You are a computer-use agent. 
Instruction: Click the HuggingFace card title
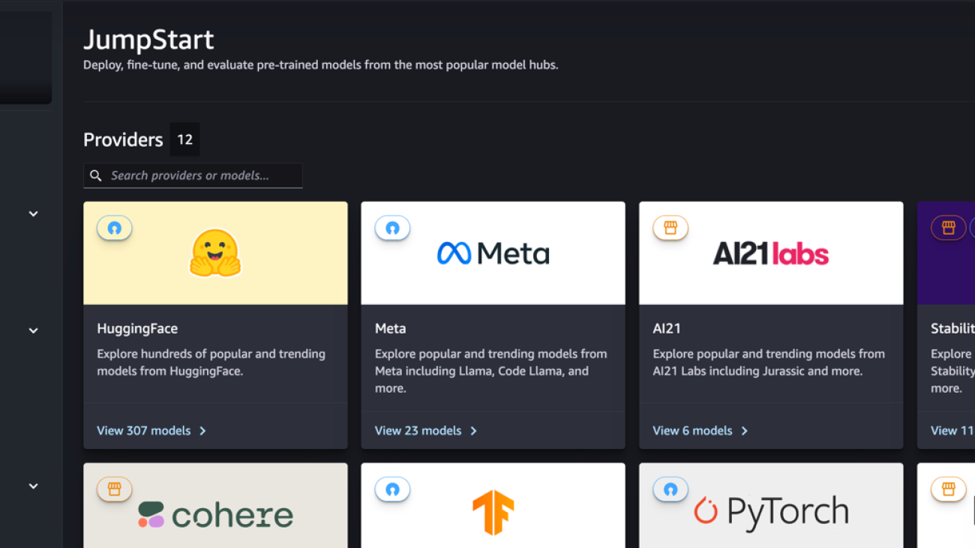[137, 328]
